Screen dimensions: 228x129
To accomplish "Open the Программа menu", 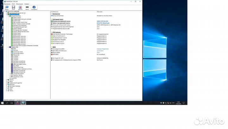I will coord(7,4).
